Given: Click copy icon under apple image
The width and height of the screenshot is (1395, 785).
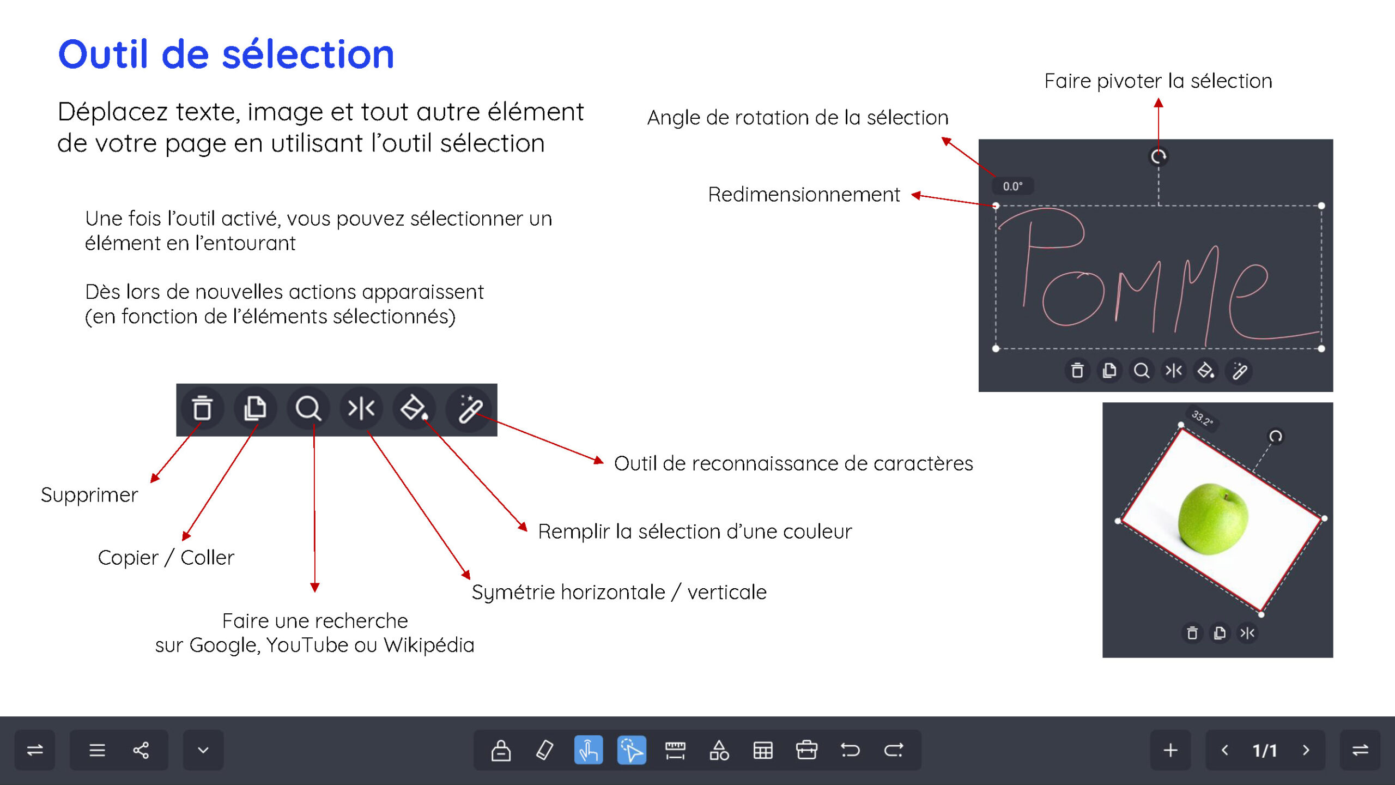Looking at the screenshot, I should [x=1220, y=633].
